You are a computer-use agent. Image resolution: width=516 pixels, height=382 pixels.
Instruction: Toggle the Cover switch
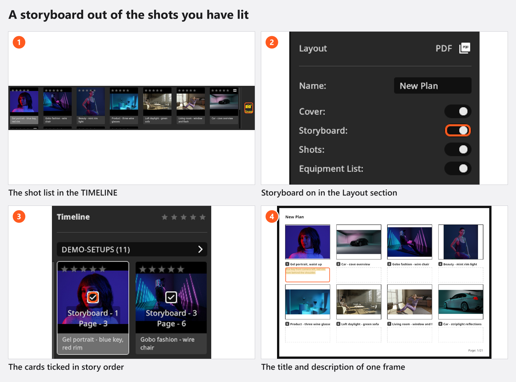tap(458, 111)
